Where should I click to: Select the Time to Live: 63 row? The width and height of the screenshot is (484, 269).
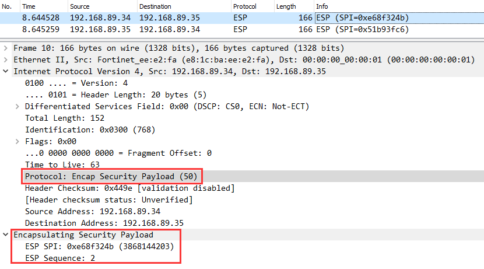[62, 165]
